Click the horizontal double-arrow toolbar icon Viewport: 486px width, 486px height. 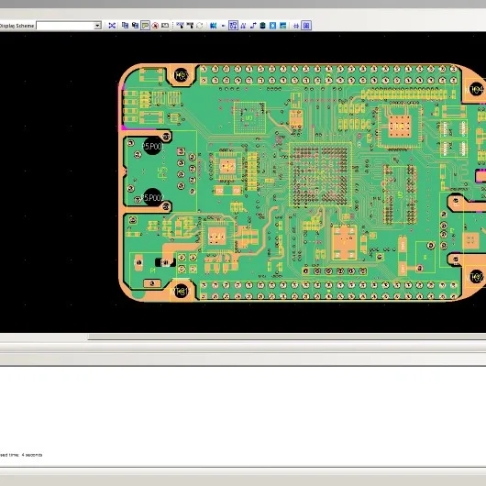coord(296,26)
